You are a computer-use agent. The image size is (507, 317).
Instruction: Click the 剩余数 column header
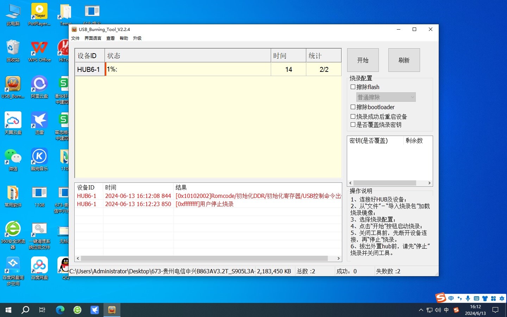[418, 141]
